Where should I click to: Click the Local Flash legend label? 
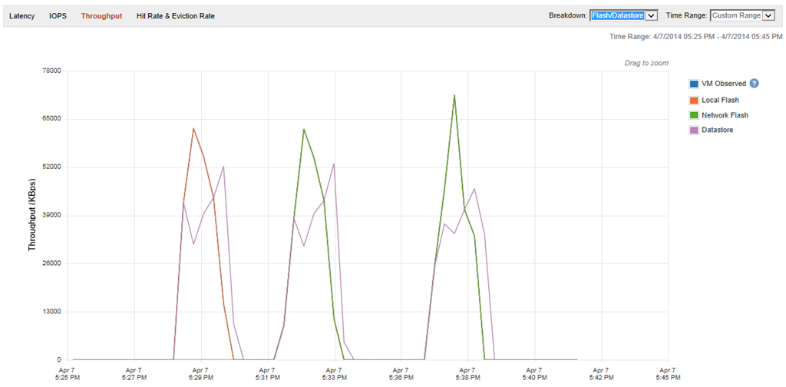coord(720,100)
